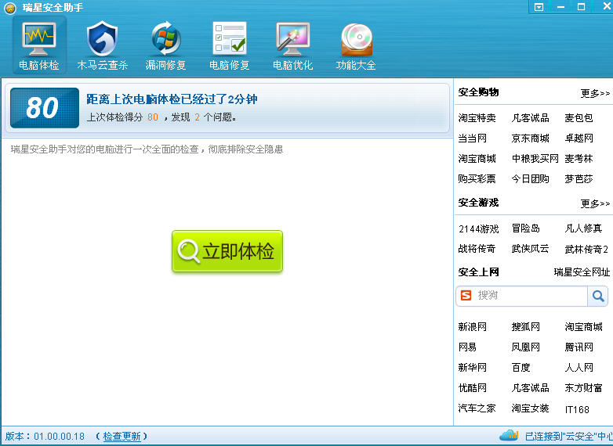Open the 淘宝特卖 link
This screenshot has height=446, width=613.
tap(477, 118)
